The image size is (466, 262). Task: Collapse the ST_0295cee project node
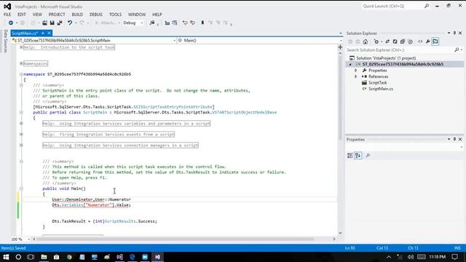point(350,64)
